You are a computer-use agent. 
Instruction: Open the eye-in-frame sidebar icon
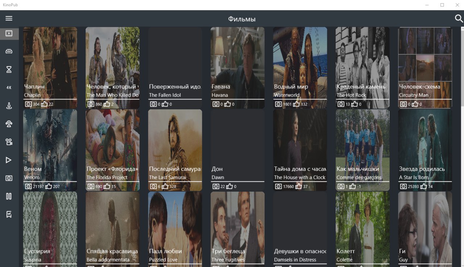tap(9, 178)
